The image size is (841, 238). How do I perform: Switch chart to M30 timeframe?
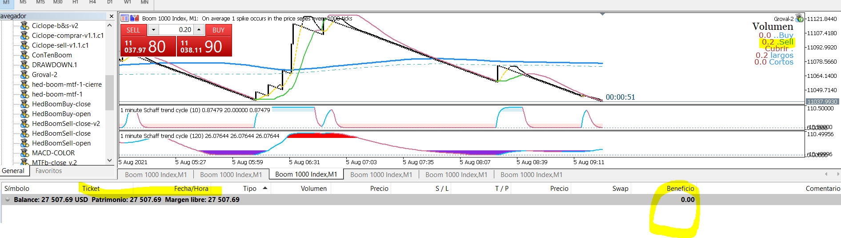pos(58,2)
